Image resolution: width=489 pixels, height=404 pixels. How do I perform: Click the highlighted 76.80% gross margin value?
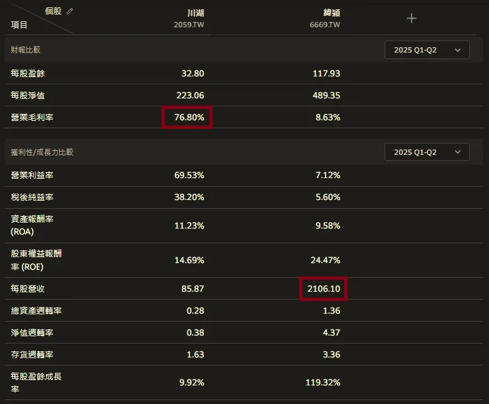tap(188, 117)
